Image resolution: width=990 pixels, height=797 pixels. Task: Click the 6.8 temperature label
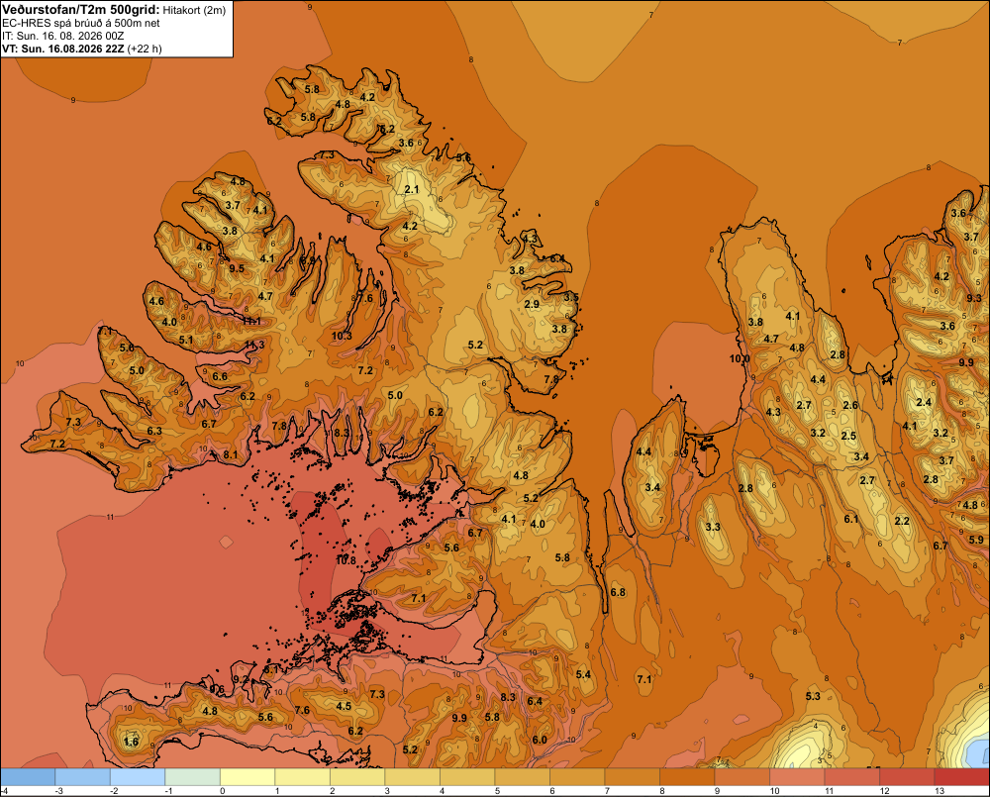pos(618,592)
